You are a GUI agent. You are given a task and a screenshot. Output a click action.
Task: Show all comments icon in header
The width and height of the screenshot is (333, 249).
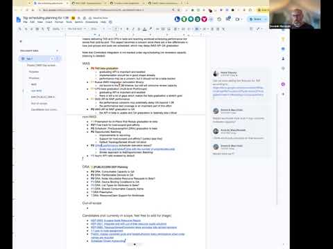click(x=228, y=19)
